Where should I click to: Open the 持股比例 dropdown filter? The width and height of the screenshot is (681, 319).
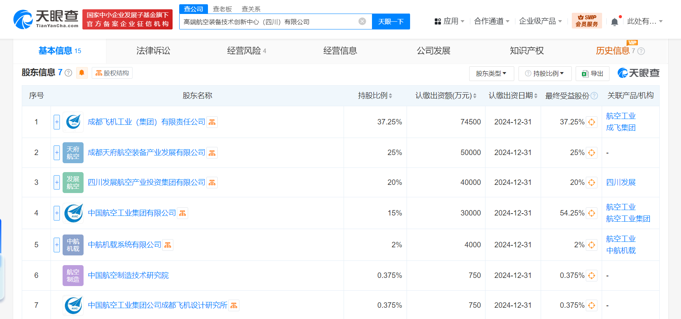pyautogui.click(x=545, y=73)
